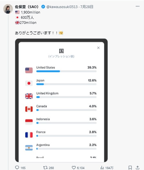Select the France 2.8% row
This screenshot has height=170, width=144.
[61, 135]
